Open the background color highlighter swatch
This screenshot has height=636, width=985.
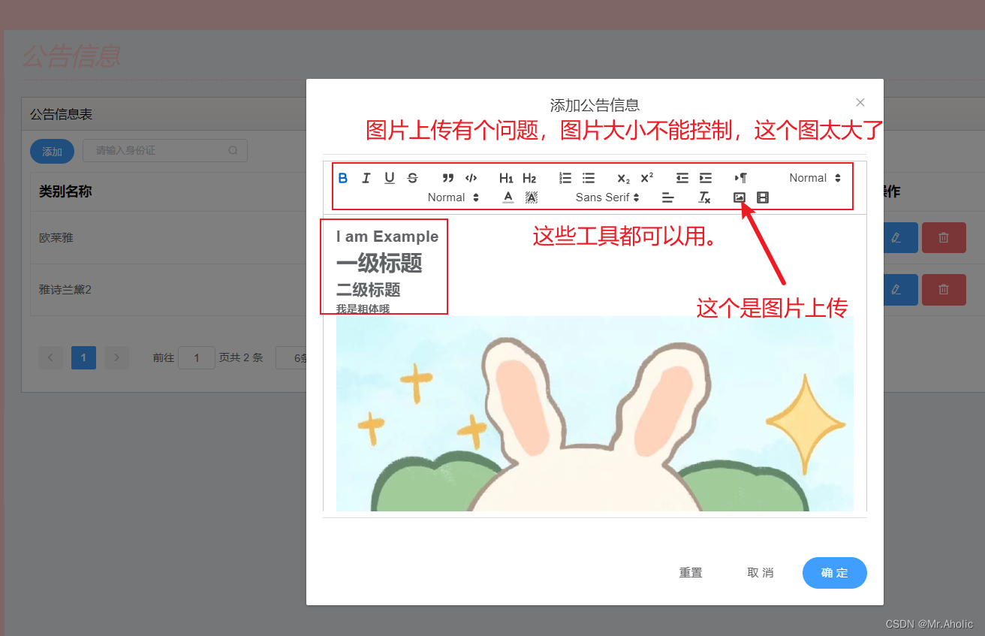click(532, 197)
